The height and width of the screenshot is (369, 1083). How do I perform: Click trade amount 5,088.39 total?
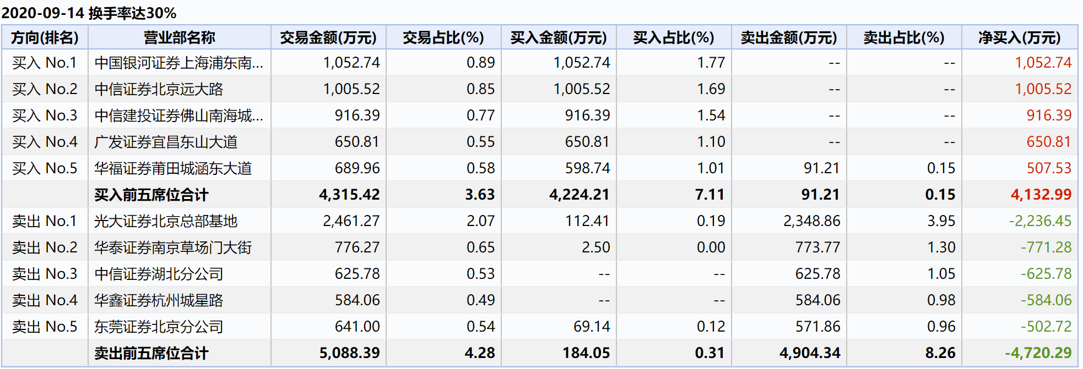[x=350, y=353]
